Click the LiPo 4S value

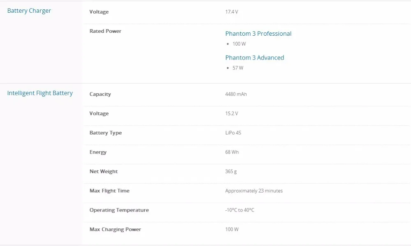[x=233, y=133]
